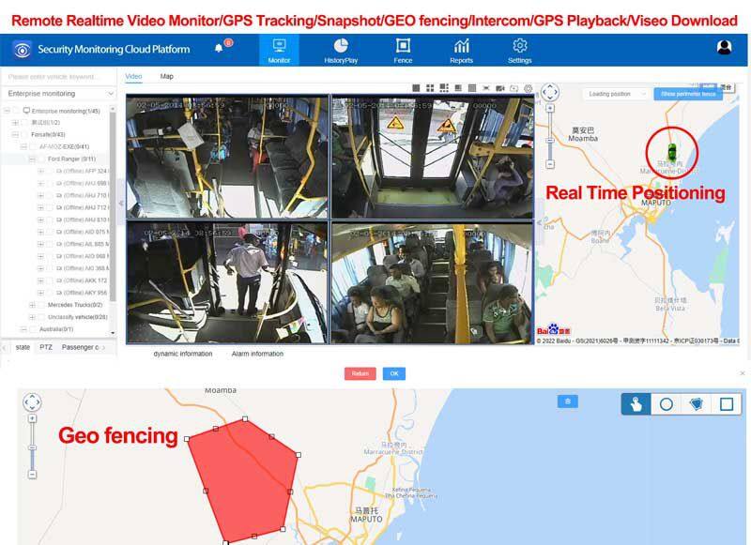Check the Enterprise monitoring(1/45) checkbox

pos(15,111)
